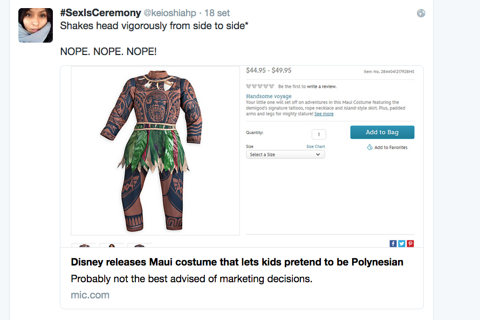
Task: Click the Add to Bag button
Action: [382, 133]
